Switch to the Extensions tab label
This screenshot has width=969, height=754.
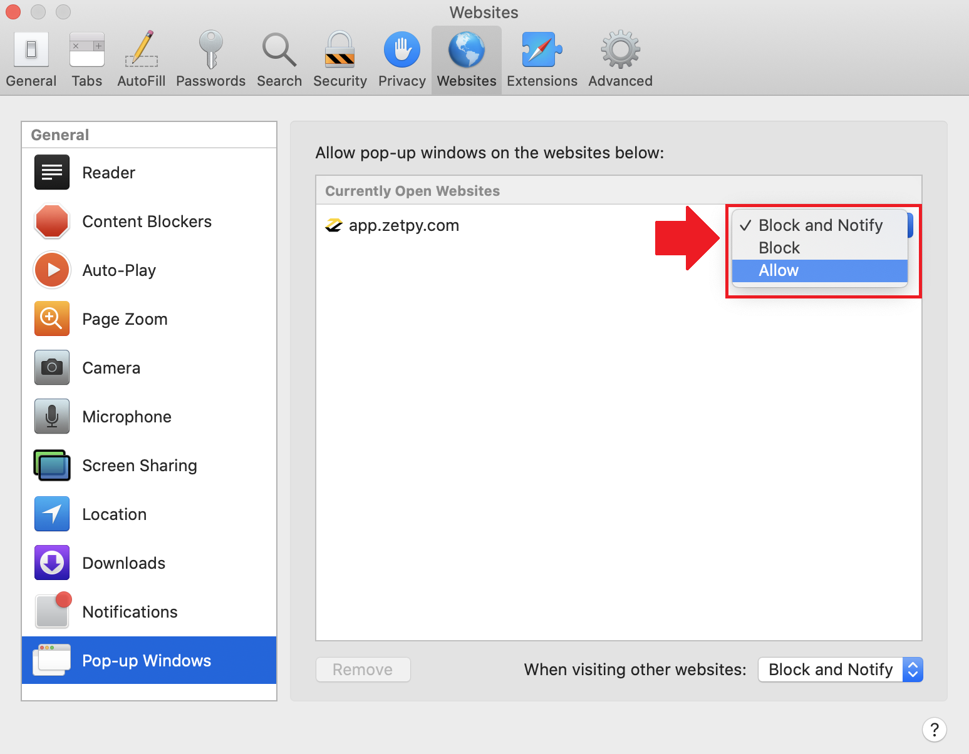(542, 81)
